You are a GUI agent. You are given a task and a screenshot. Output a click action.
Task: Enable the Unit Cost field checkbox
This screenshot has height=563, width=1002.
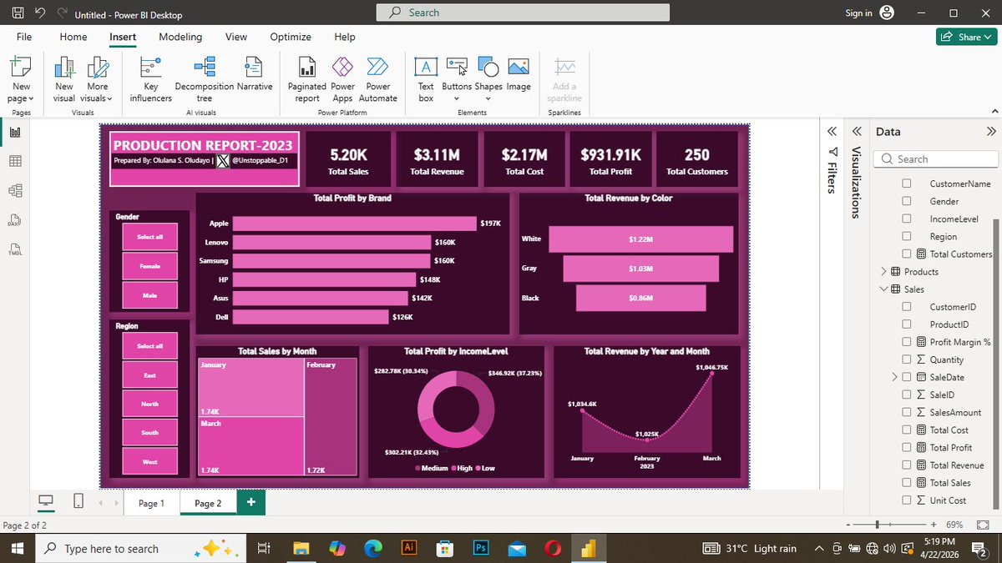click(907, 500)
